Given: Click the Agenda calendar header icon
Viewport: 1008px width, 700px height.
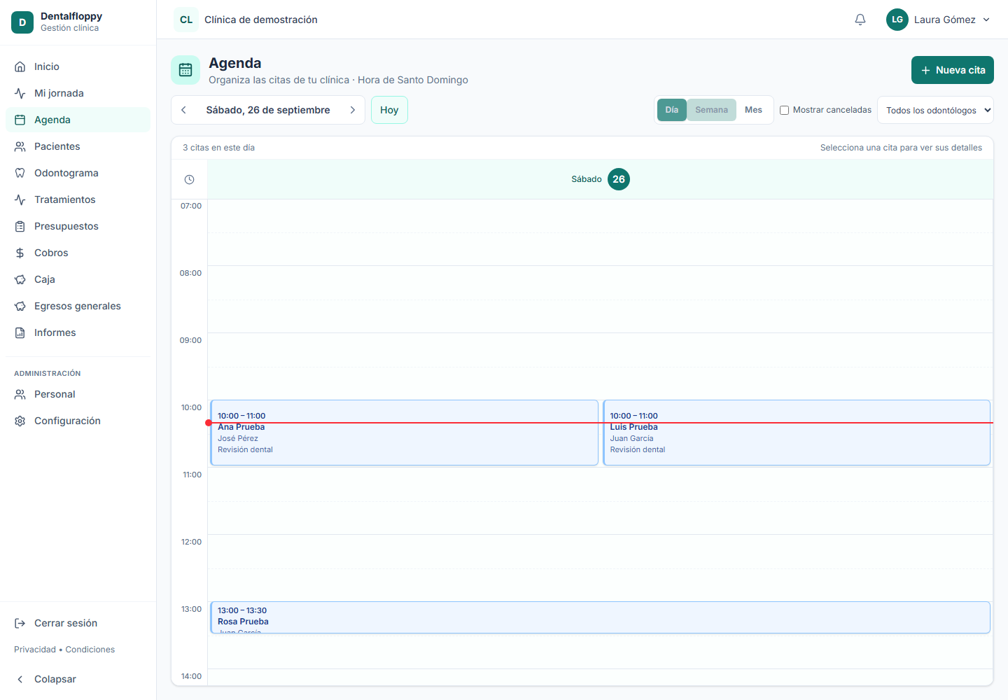Looking at the screenshot, I should point(185,70).
